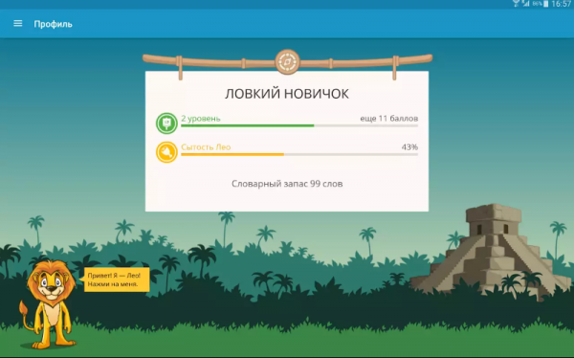Select the 'Профиль' title in header
Image resolution: width=574 pixels, height=358 pixels.
click(x=53, y=24)
